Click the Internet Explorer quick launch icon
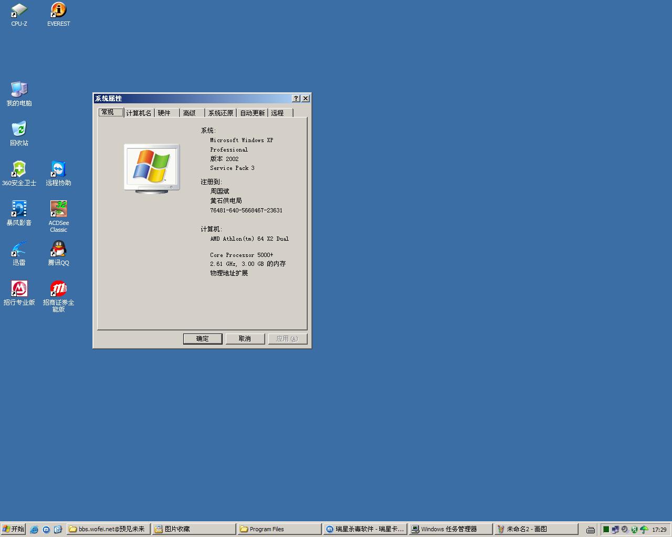Viewport: 672px width, 537px height. [34, 529]
